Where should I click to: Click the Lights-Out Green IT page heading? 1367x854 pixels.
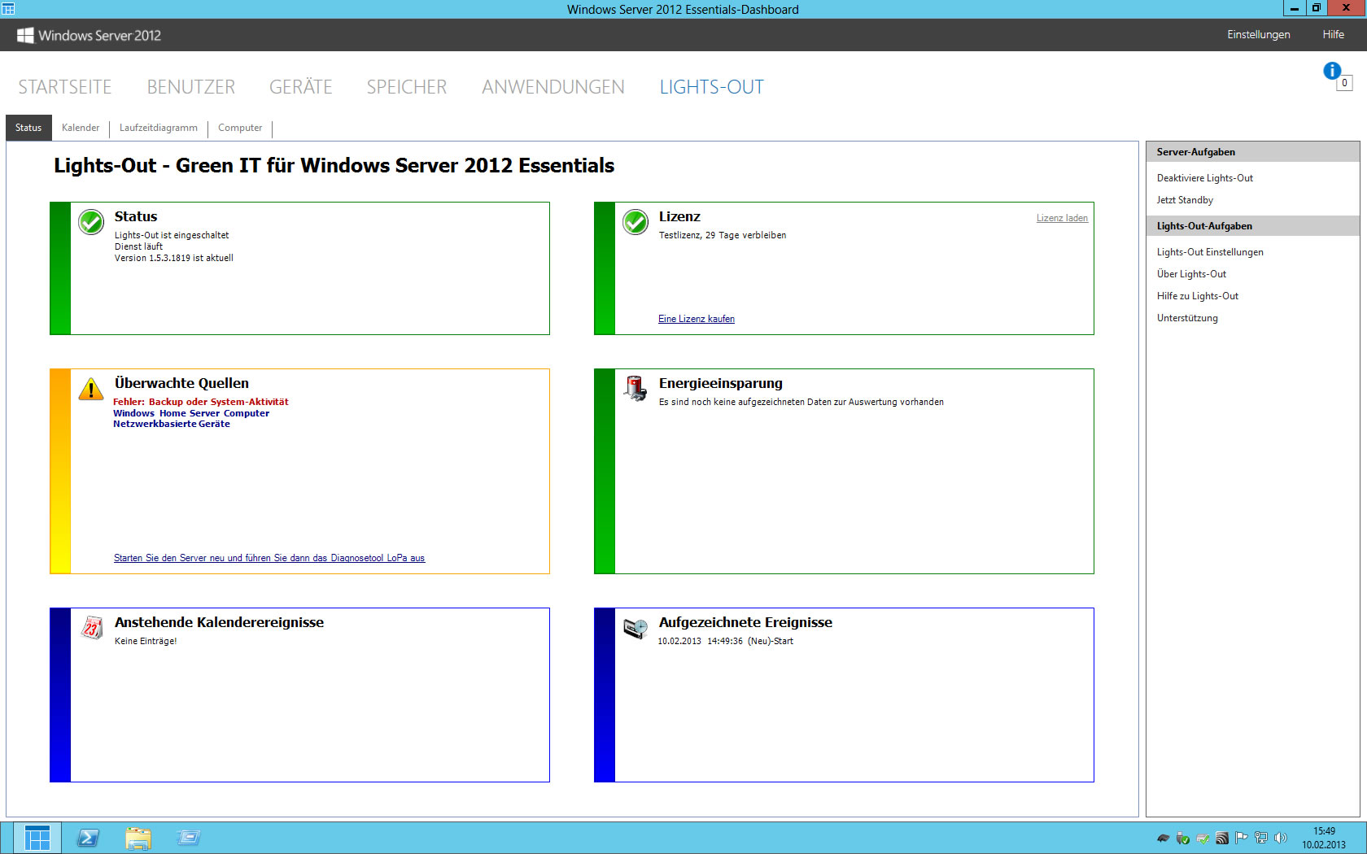(334, 166)
